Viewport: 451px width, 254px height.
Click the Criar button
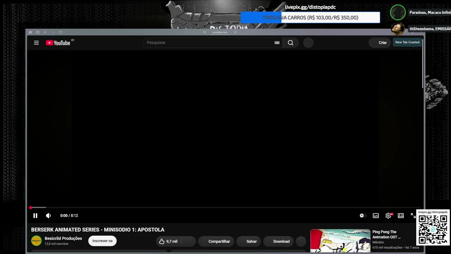pyautogui.click(x=381, y=43)
